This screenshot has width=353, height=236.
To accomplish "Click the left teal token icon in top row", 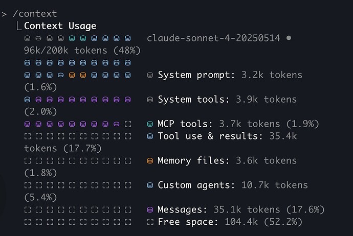I will [72, 38].
